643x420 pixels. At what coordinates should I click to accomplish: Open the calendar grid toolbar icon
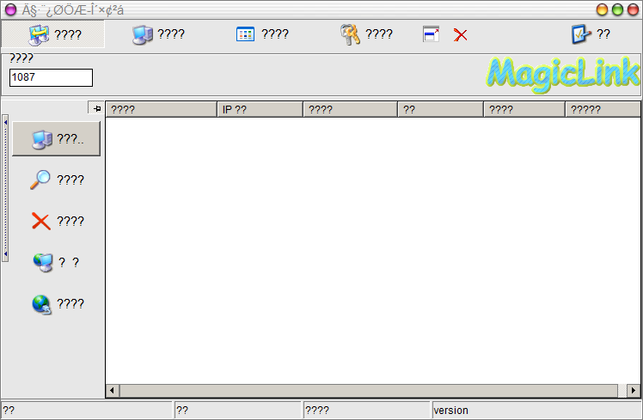point(246,34)
